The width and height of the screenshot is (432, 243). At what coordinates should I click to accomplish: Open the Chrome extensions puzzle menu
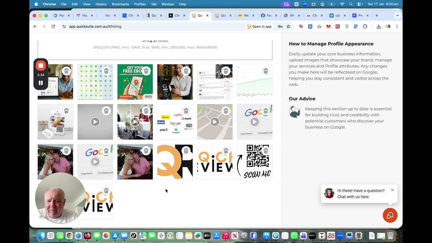pos(365,26)
